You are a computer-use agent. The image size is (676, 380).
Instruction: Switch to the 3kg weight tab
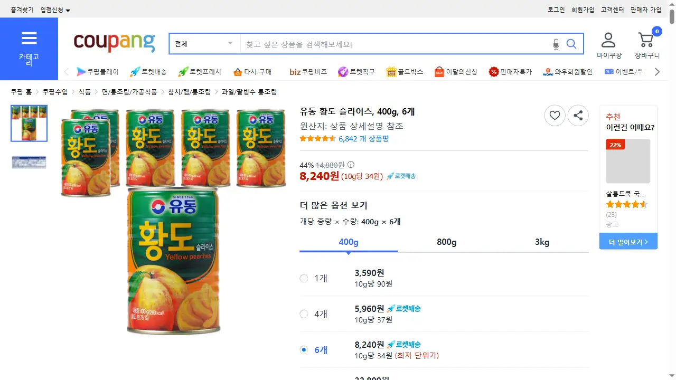[x=542, y=242]
